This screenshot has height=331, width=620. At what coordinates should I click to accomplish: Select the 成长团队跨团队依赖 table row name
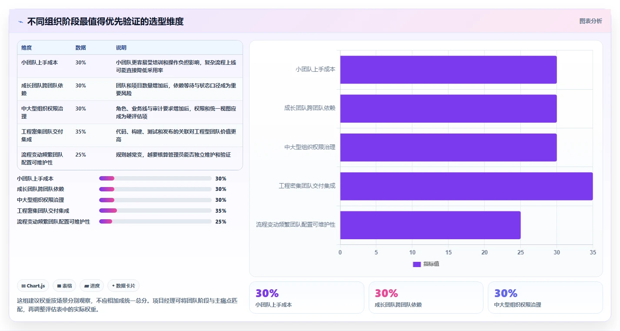point(42,89)
